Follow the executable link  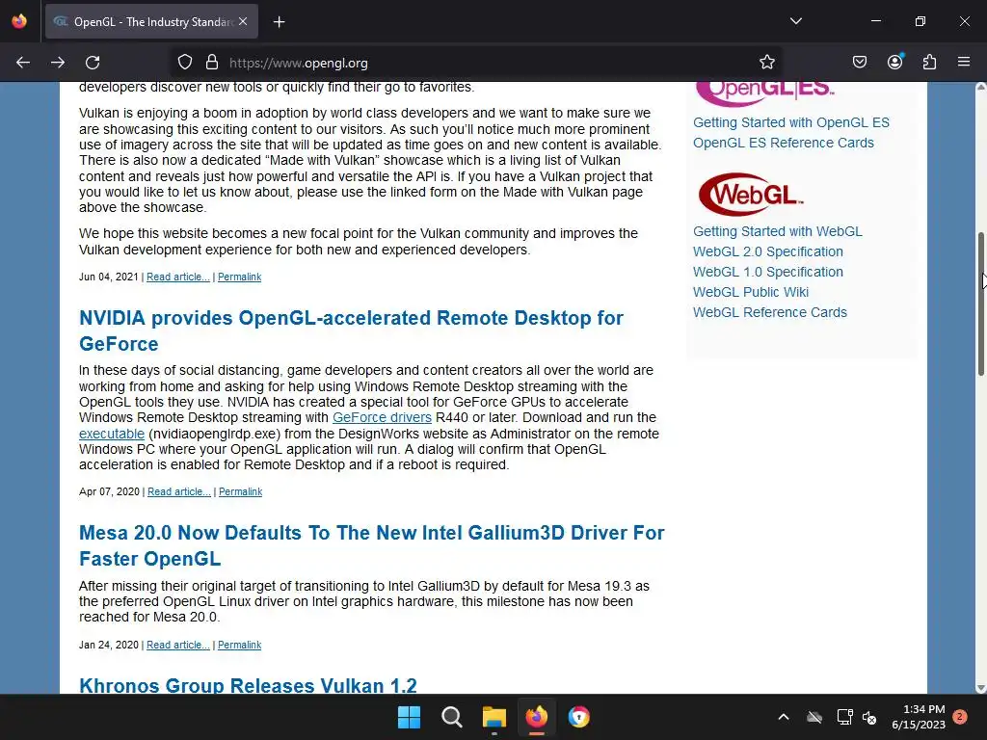pyautogui.click(x=112, y=434)
